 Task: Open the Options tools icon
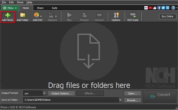[116, 15]
